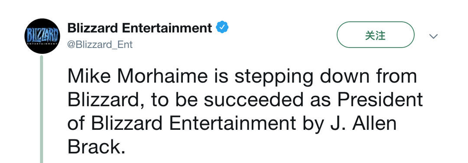
Task: Open the Blizzard logo profile avatar
Action: [x=42, y=36]
